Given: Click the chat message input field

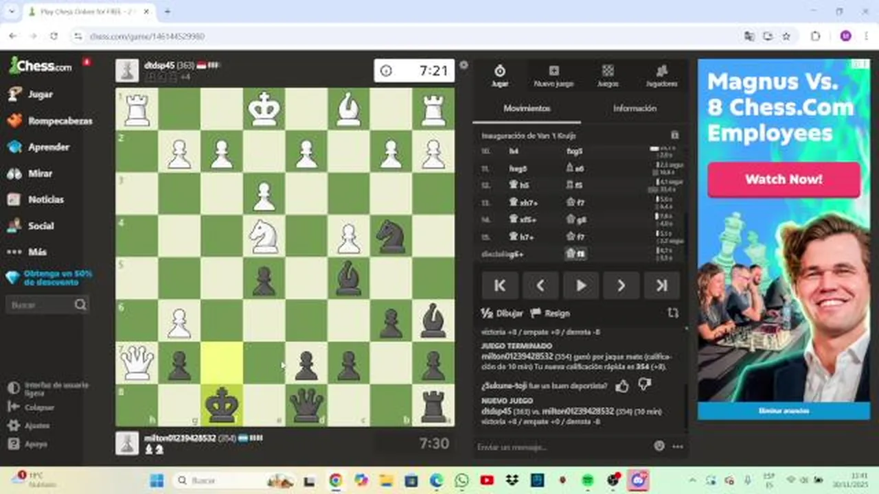Looking at the screenshot, I should 563,447.
